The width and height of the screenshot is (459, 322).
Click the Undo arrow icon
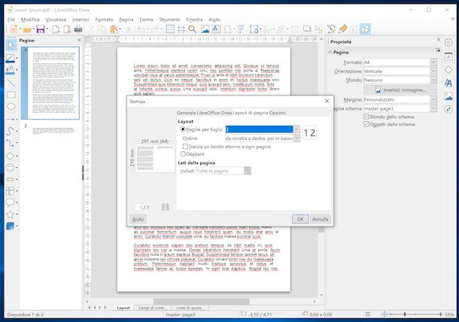(x=141, y=29)
